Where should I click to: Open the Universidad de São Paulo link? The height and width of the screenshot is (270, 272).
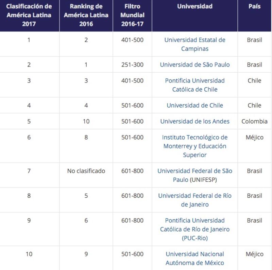(194, 65)
